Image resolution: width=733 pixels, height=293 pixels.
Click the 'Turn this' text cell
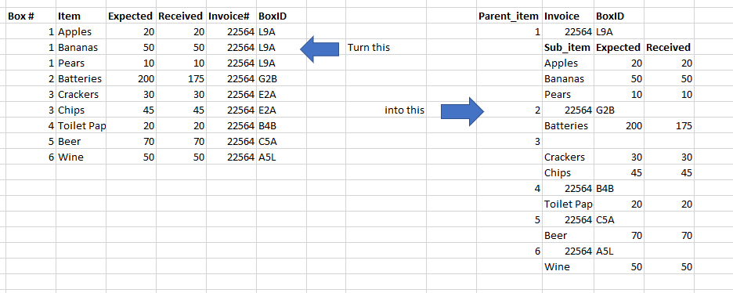coord(369,48)
